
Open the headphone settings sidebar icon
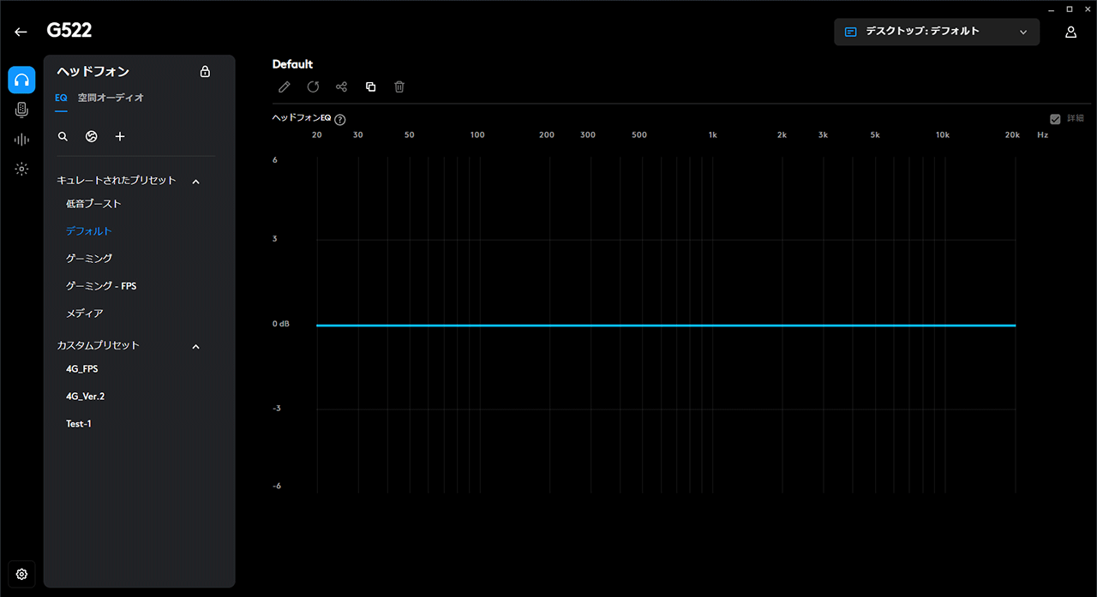(22, 80)
